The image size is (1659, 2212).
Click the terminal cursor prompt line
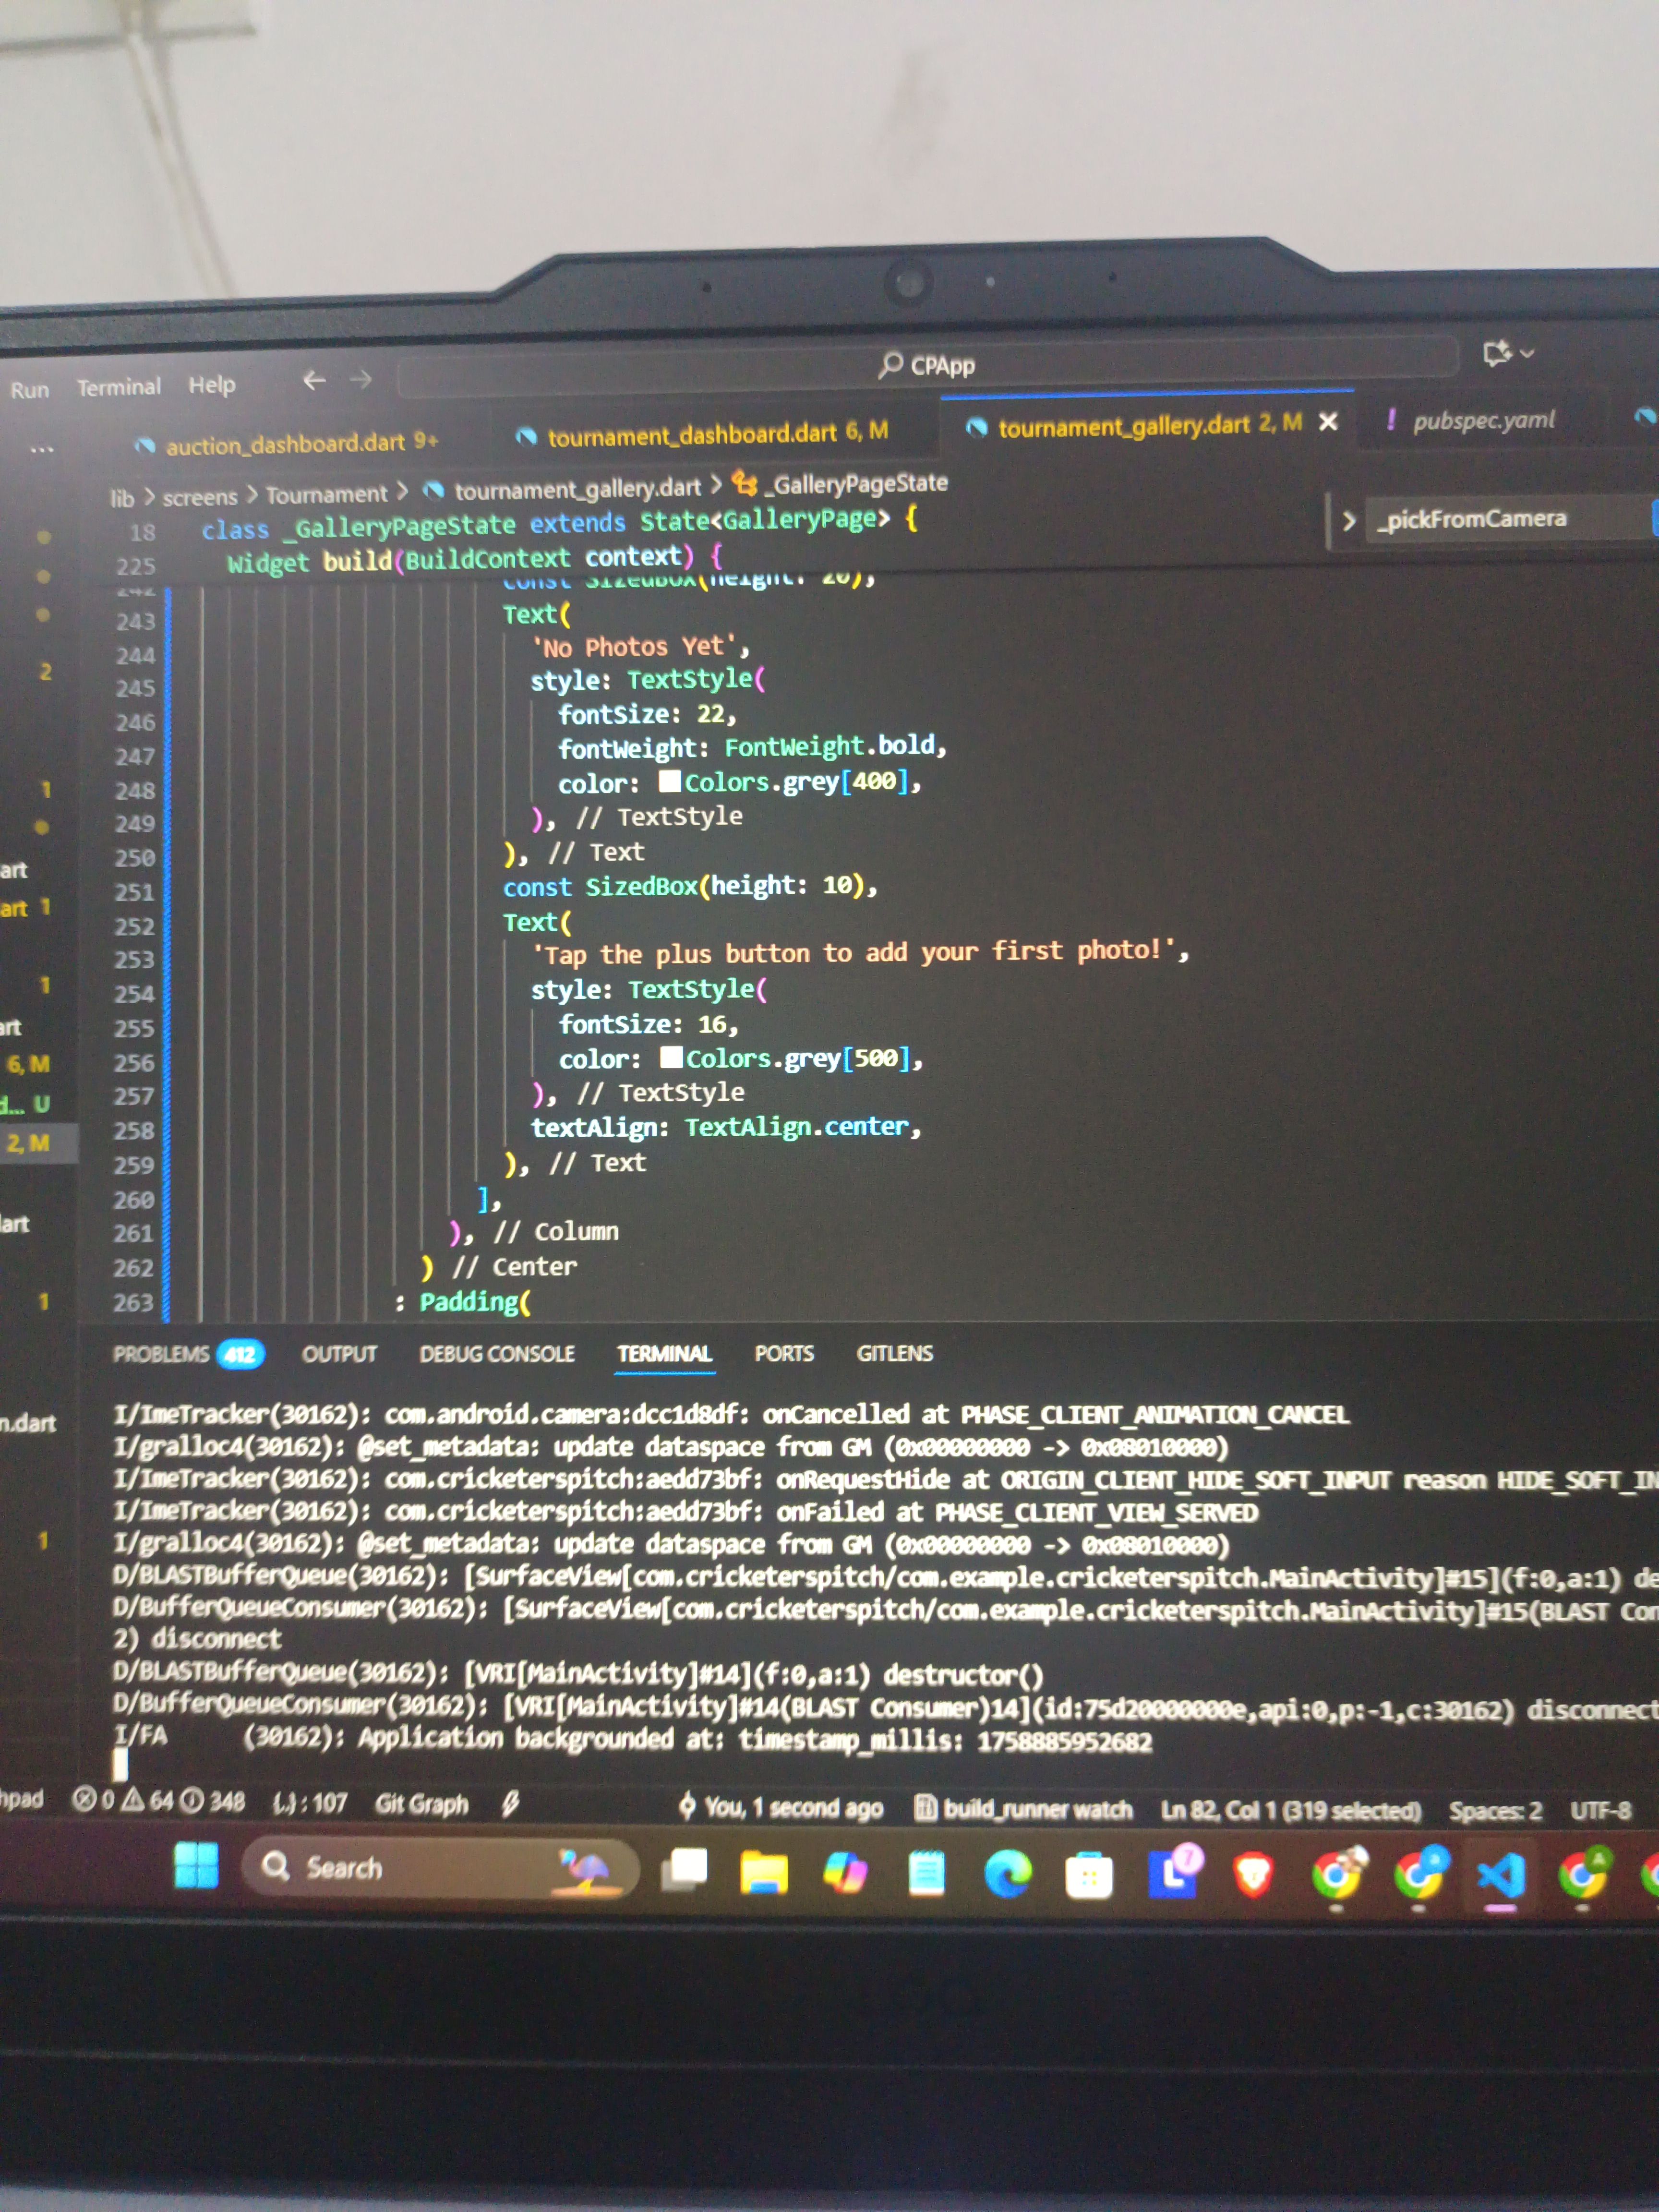pyautogui.click(x=120, y=1764)
